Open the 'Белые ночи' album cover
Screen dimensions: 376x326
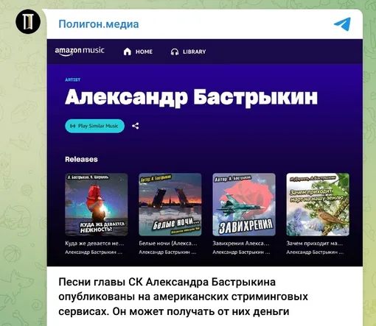pyautogui.click(x=170, y=205)
